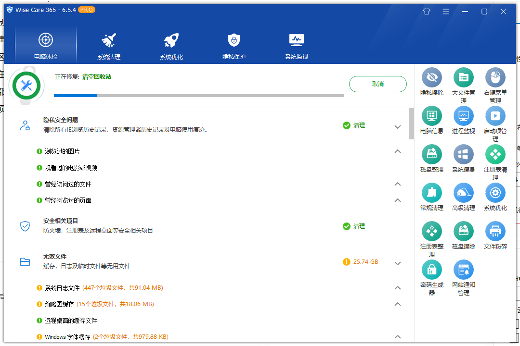
Task: Open the 右键菜单管理 context menu manager
Action: click(x=495, y=86)
